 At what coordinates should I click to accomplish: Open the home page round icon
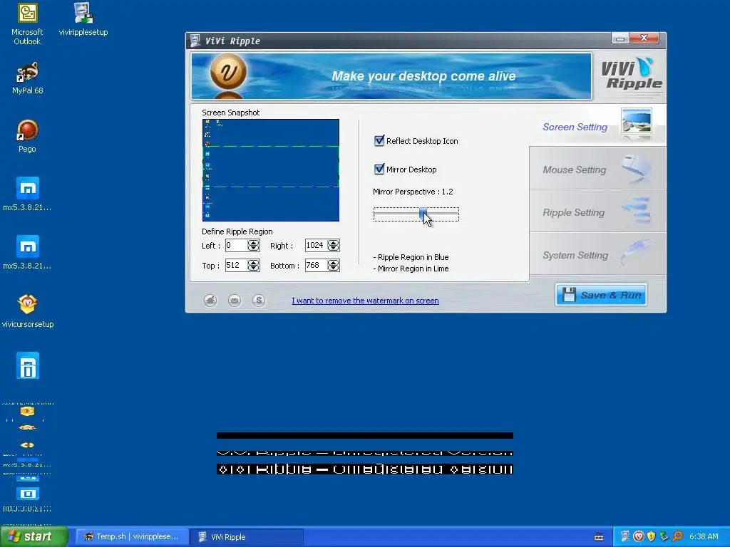(210, 301)
